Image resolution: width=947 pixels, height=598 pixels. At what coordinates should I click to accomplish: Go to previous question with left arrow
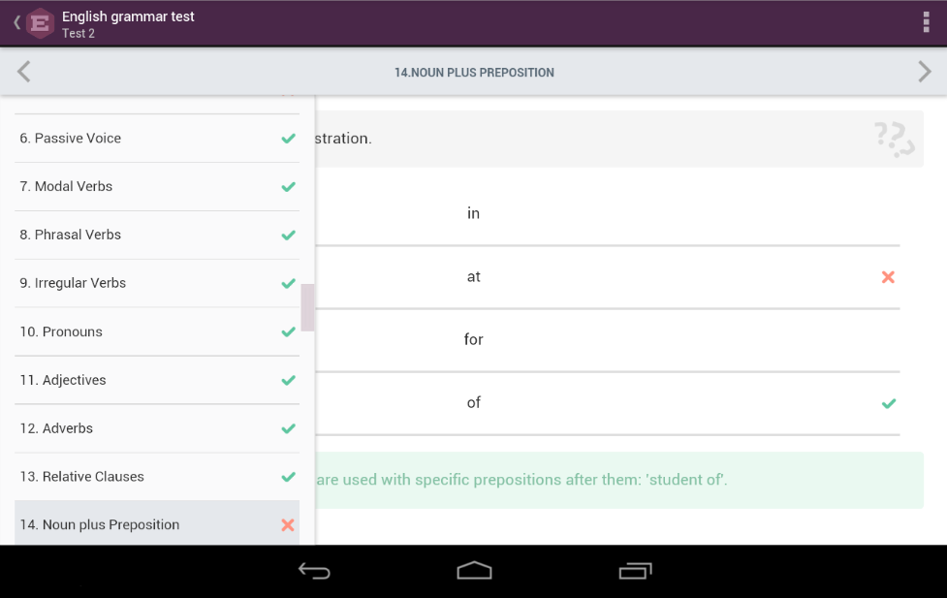24,72
